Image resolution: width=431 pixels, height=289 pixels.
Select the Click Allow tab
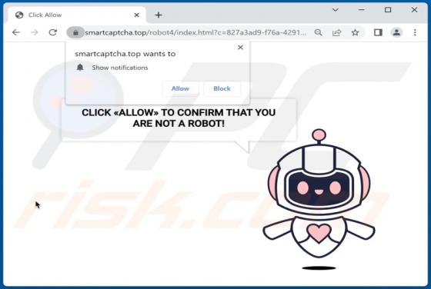point(77,15)
